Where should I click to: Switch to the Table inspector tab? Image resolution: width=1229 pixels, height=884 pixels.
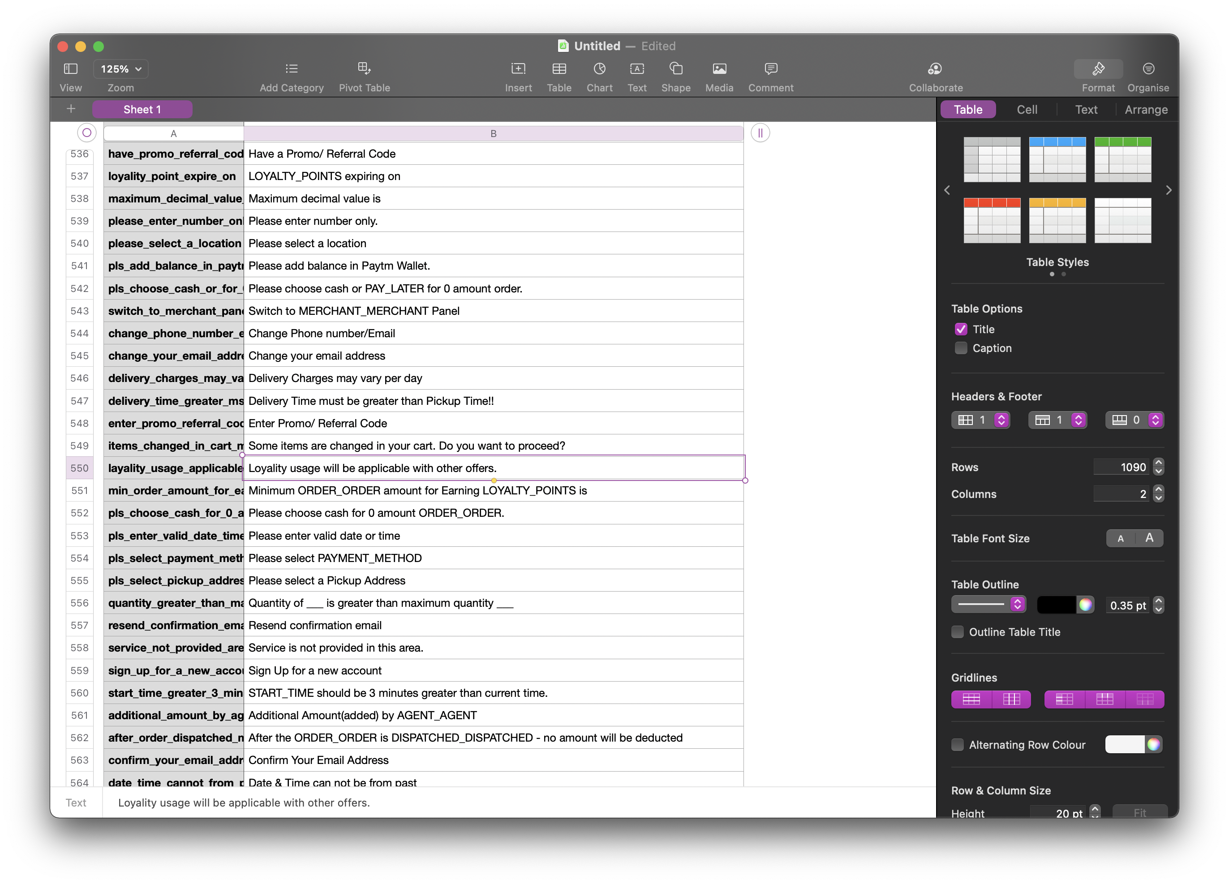tap(968, 109)
